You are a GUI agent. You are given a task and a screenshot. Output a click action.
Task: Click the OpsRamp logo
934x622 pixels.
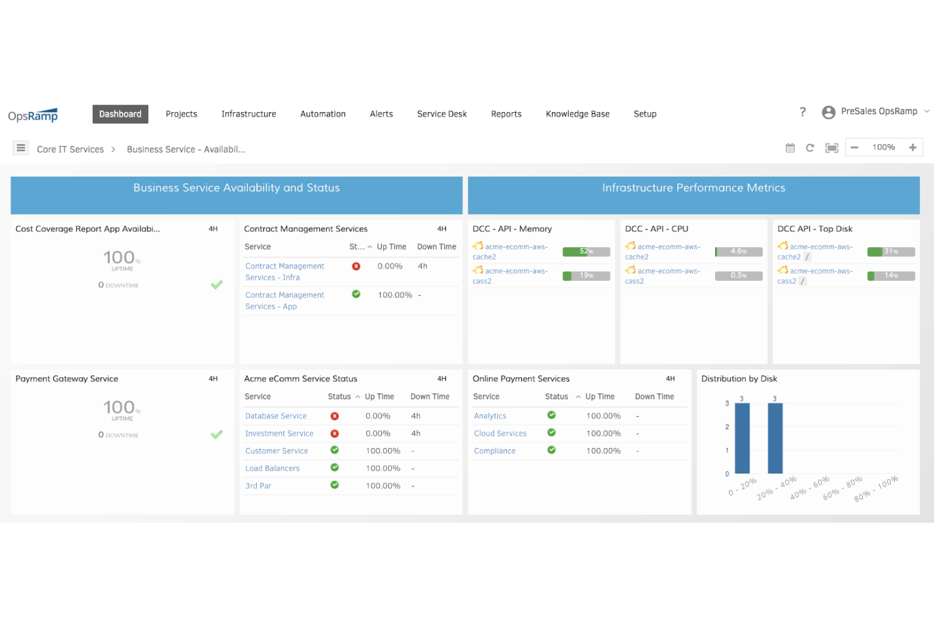pyautogui.click(x=32, y=115)
